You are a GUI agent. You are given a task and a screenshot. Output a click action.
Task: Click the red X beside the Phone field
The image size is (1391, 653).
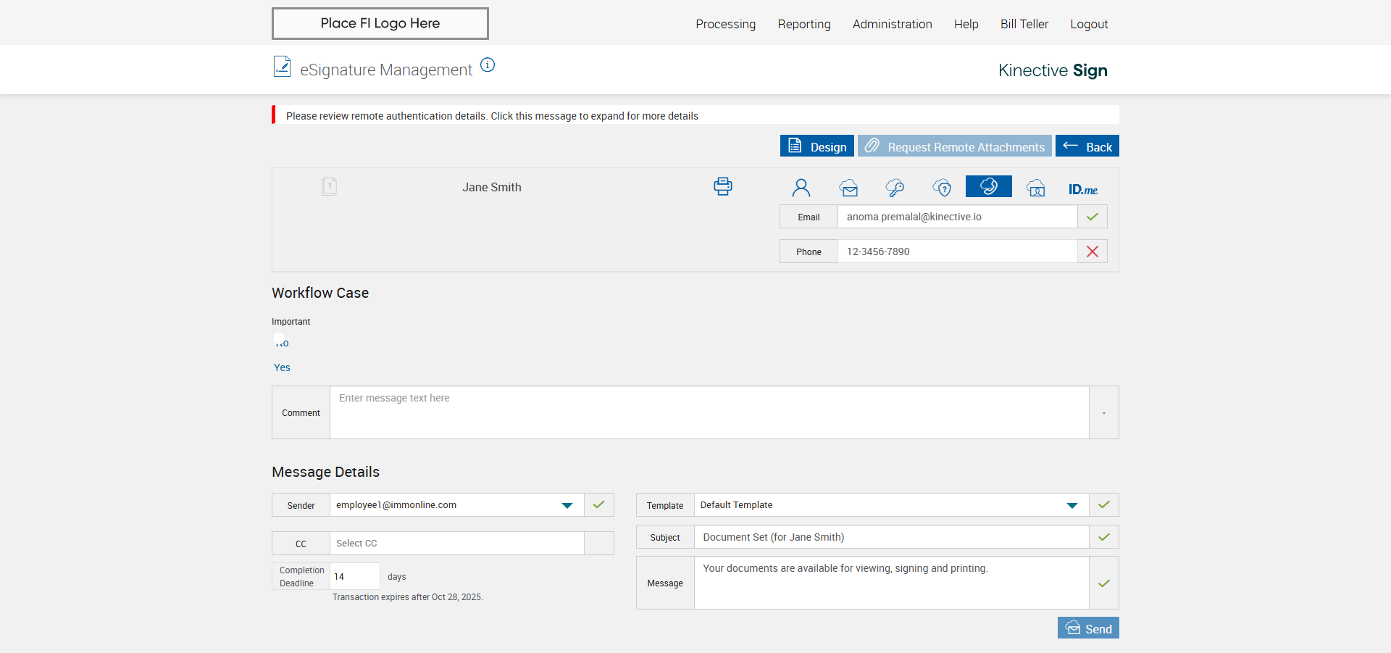point(1092,251)
